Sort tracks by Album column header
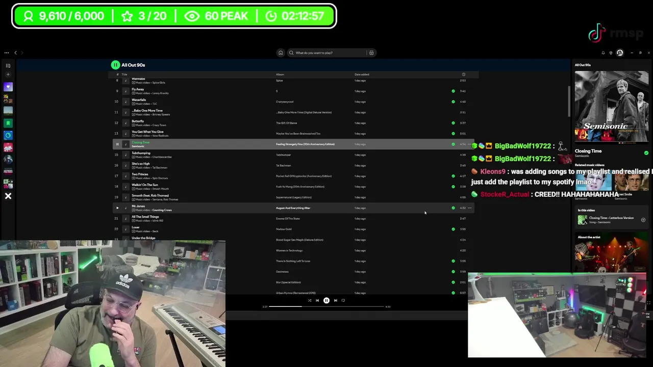Image resolution: width=653 pixels, height=367 pixels. [x=280, y=74]
